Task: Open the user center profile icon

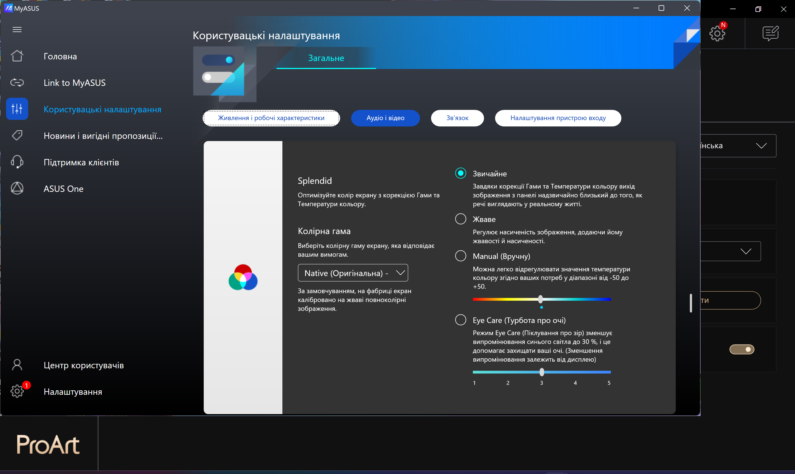Action: 17,365
